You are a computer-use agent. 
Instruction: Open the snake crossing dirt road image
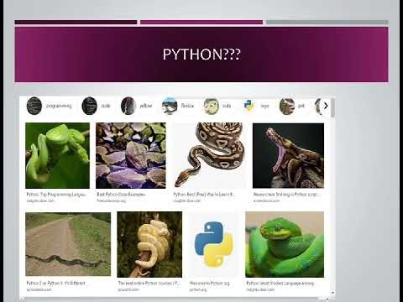click(68, 244)
